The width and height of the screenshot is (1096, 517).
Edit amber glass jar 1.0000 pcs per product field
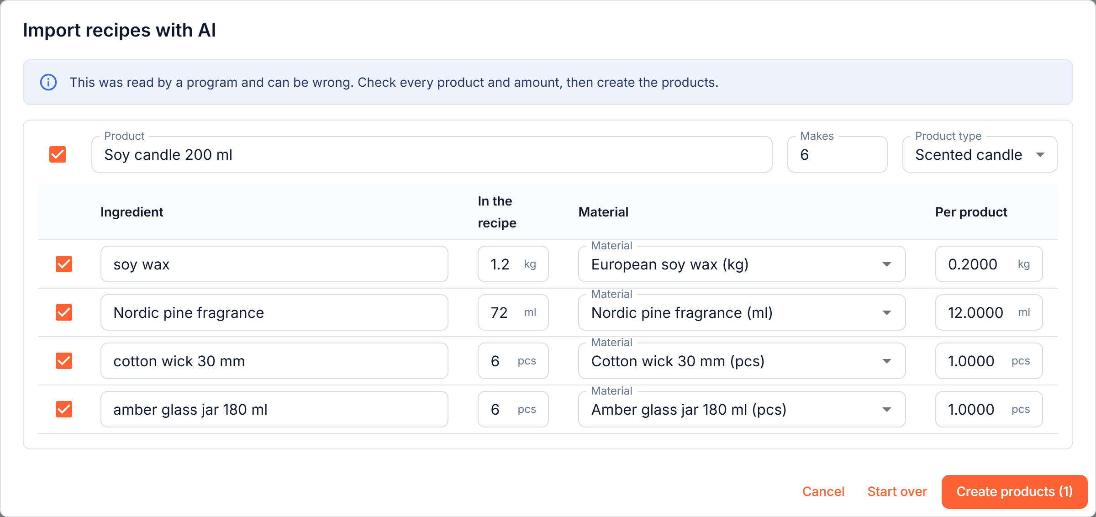pyautogui.click(x=989, y=409)
